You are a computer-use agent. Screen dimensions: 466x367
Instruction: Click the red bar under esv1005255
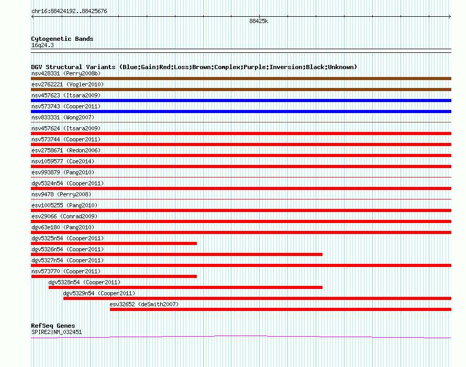click(x=241, y=210)
